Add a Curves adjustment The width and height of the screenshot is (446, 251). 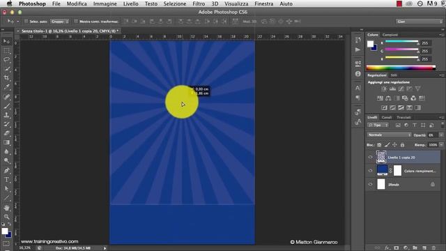[x=401, y=89]
